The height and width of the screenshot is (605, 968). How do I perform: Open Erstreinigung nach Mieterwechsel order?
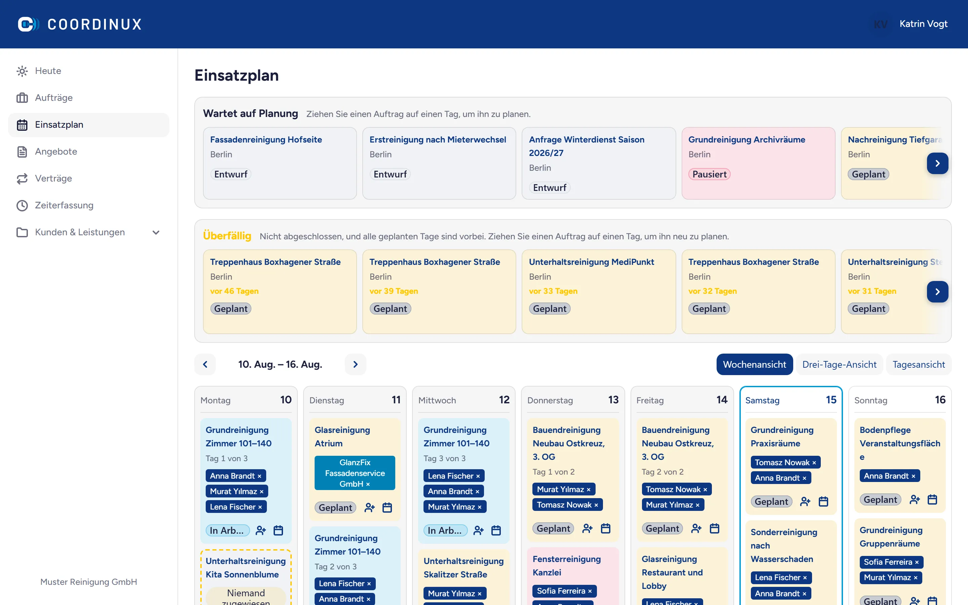tap(438, 139)
